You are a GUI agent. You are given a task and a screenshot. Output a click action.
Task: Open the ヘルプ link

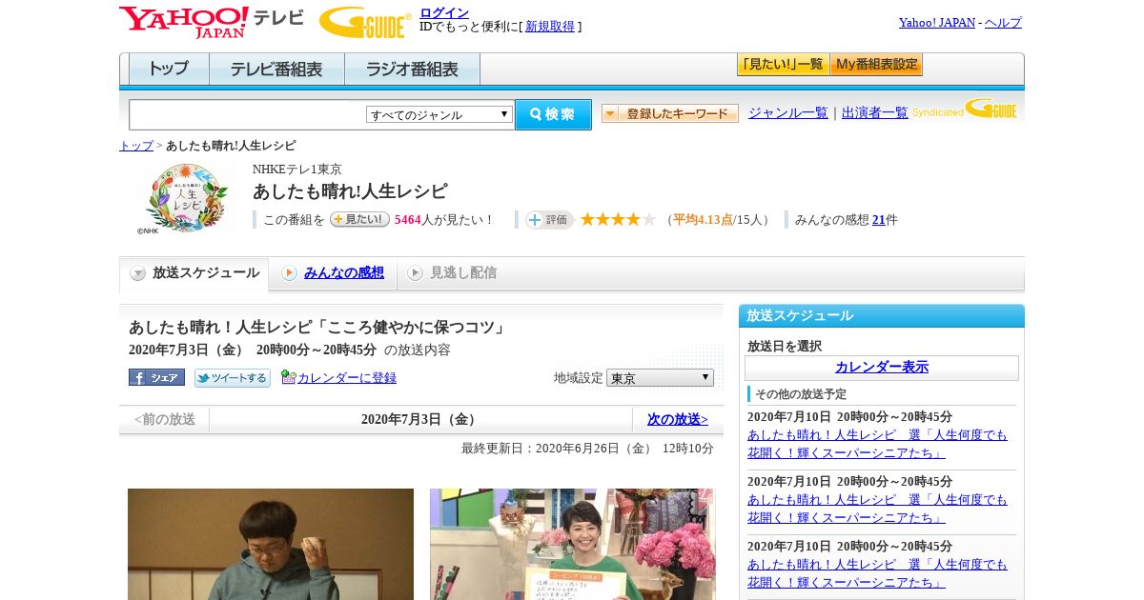coord(1003,23)
